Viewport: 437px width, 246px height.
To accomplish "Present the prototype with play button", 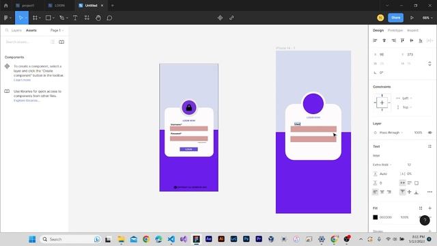I will (x=412, y=18).
